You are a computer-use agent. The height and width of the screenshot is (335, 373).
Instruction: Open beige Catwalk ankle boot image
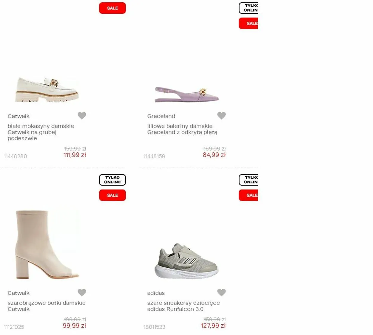pos(47,244)
